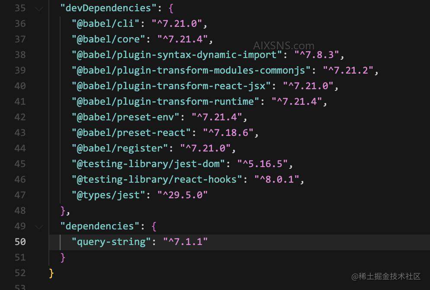
Task: Click "@babel/plugin-transform-runtime" version value "^7.21.4"
Action: coord(297,102)
